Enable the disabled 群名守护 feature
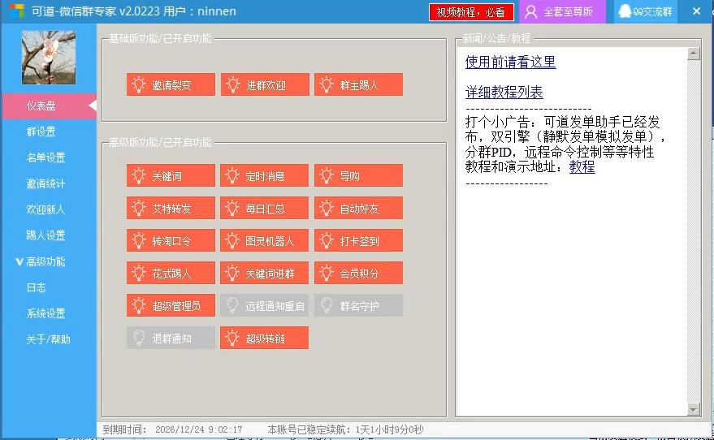This screenshot has height=440, width=714. (358, 305)
